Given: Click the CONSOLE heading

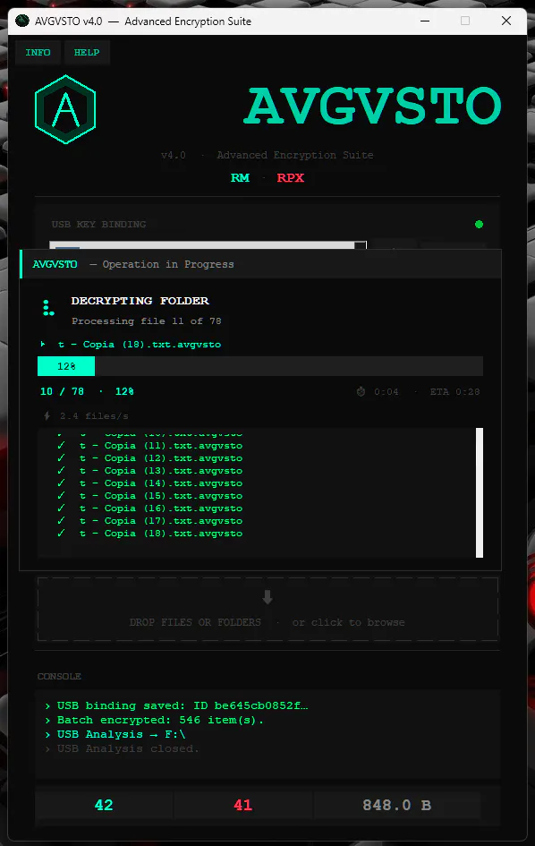Looking at the screenshot, I should tap(59, 677).
